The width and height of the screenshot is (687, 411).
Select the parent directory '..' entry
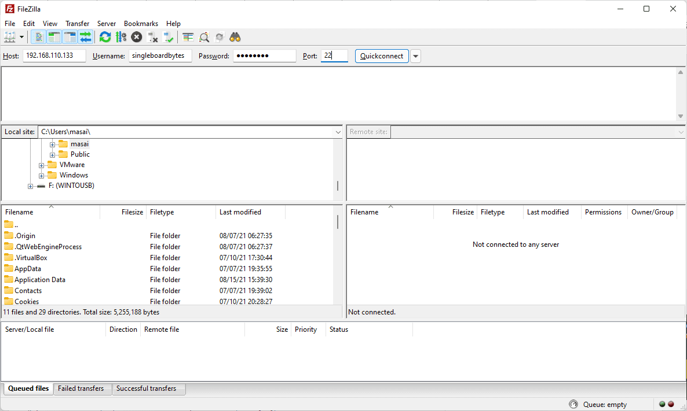[x=168, y=225]
